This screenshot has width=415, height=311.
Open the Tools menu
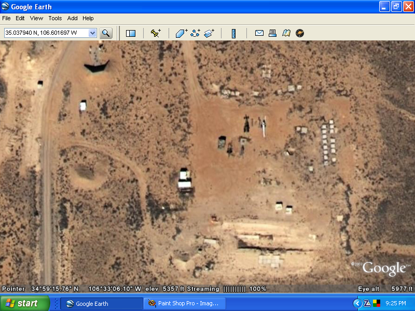click(55, 18)
